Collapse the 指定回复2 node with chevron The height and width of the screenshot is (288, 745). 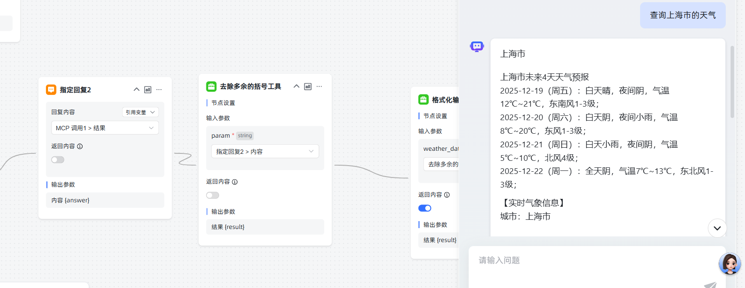pos(136,90)
